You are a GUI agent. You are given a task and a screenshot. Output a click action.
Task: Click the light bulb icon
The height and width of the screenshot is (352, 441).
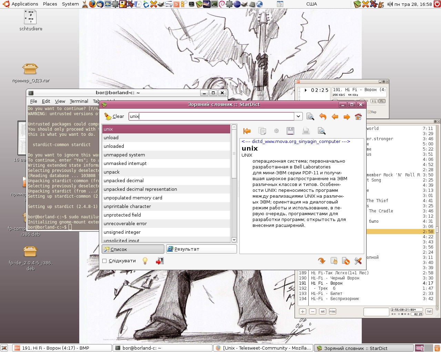pyautogui.click(x=145, y=261)
